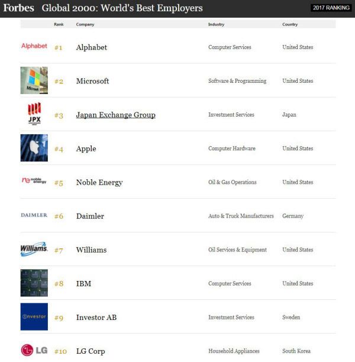Click the Williams logo
Image resolution: width=355 pixels, height=362 pixels.
pyautogui.click(x=34, y=249)
